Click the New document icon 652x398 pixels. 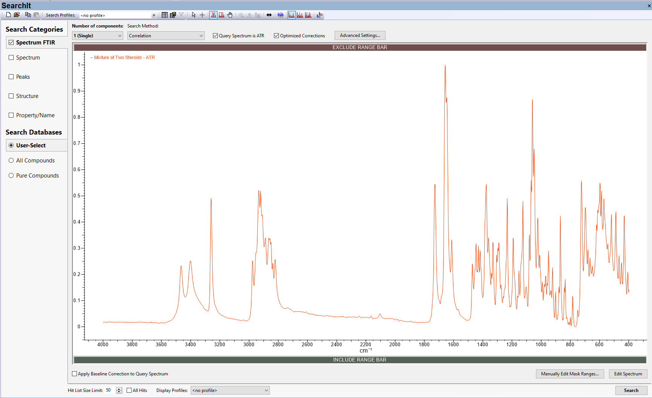8,15
